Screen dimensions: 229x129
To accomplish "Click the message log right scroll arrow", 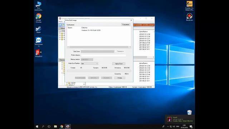I will point(130,47).
